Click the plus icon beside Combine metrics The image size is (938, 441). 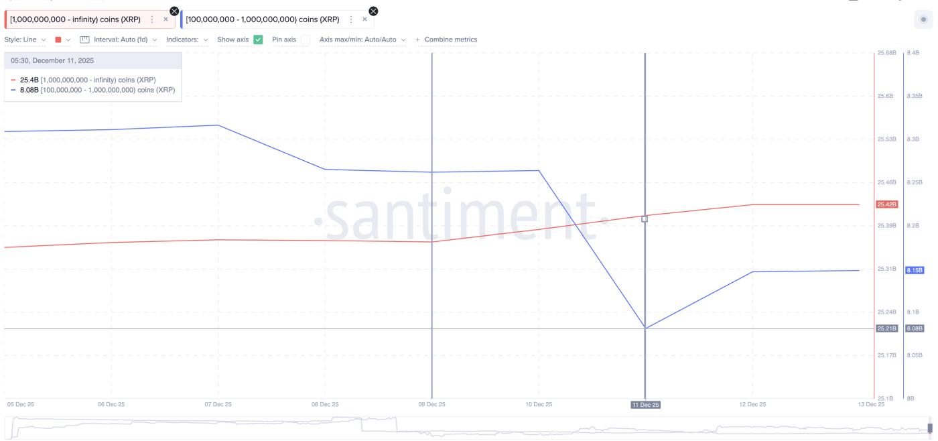[x=417, y=40]
